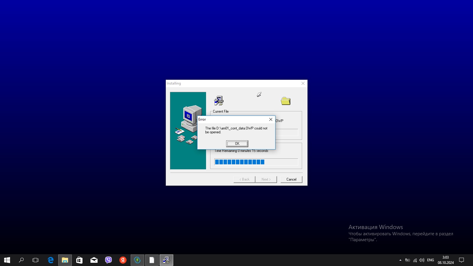
Task: Open the volume control in the tray
Action: click(x=422, y=260)
